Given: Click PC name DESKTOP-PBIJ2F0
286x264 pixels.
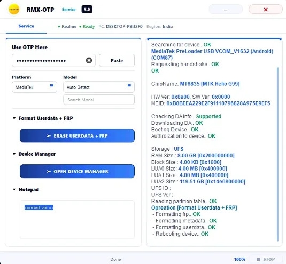Looking at the screenshot, I should [x=124, y=26].
